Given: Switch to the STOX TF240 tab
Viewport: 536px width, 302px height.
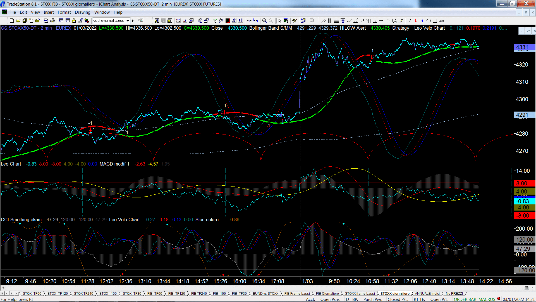Looking at the screenshot, I should click(83, 294).
